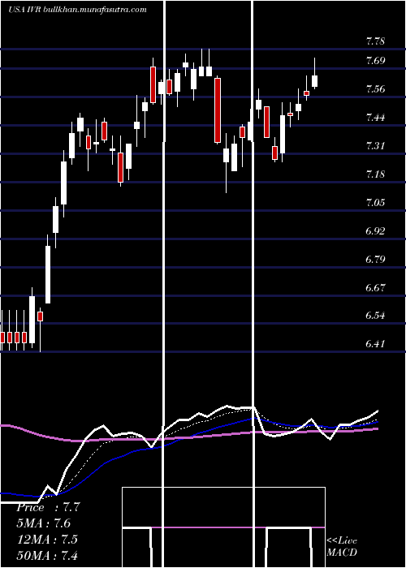Click the 7.44 price axis label
Screen dimensions: 406x568
coord(375,118)
